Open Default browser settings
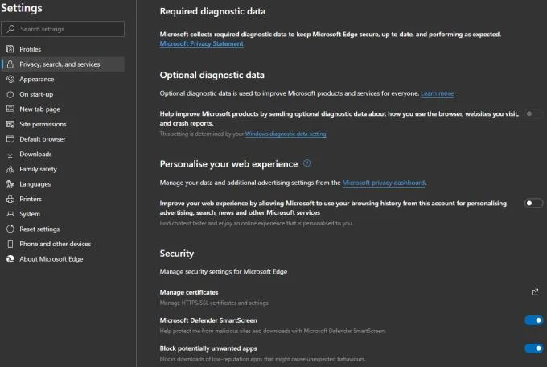The height and width of the screenshot is (367, 547). click(63, 139)
